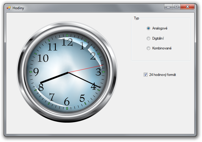Click the number 6 on the clock
The height and width of the screenshot is (142, 202).
coord(67,102)
